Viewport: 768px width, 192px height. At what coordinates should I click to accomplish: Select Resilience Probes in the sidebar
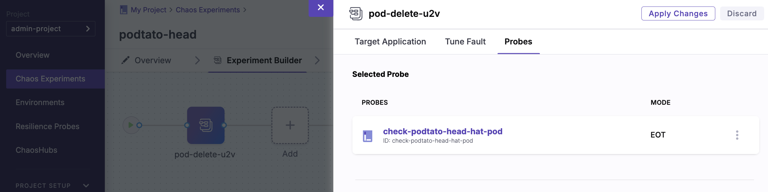(48, 126)
